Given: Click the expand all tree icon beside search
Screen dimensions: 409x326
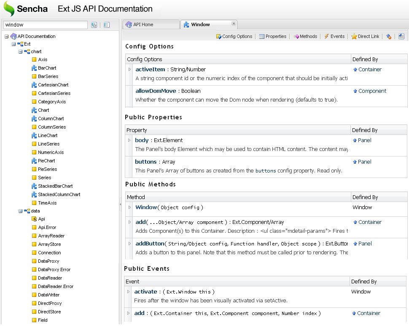Looking at the screenshot, I should 94,25.
